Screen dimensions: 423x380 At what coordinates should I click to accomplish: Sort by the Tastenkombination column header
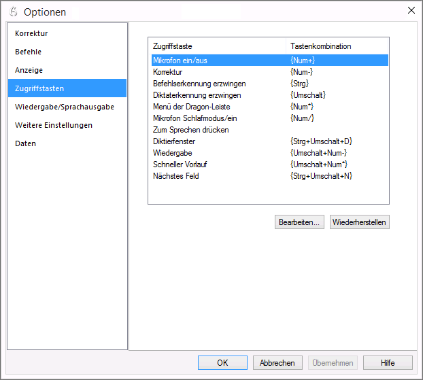337,46
